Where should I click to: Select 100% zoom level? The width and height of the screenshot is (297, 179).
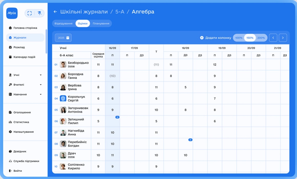pyautogui.click(x=239, y=38)
